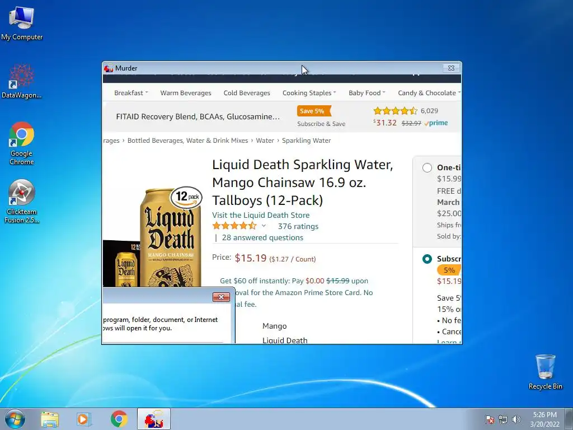Select the Subscribe & Save radio button

(x=427, y=259)
